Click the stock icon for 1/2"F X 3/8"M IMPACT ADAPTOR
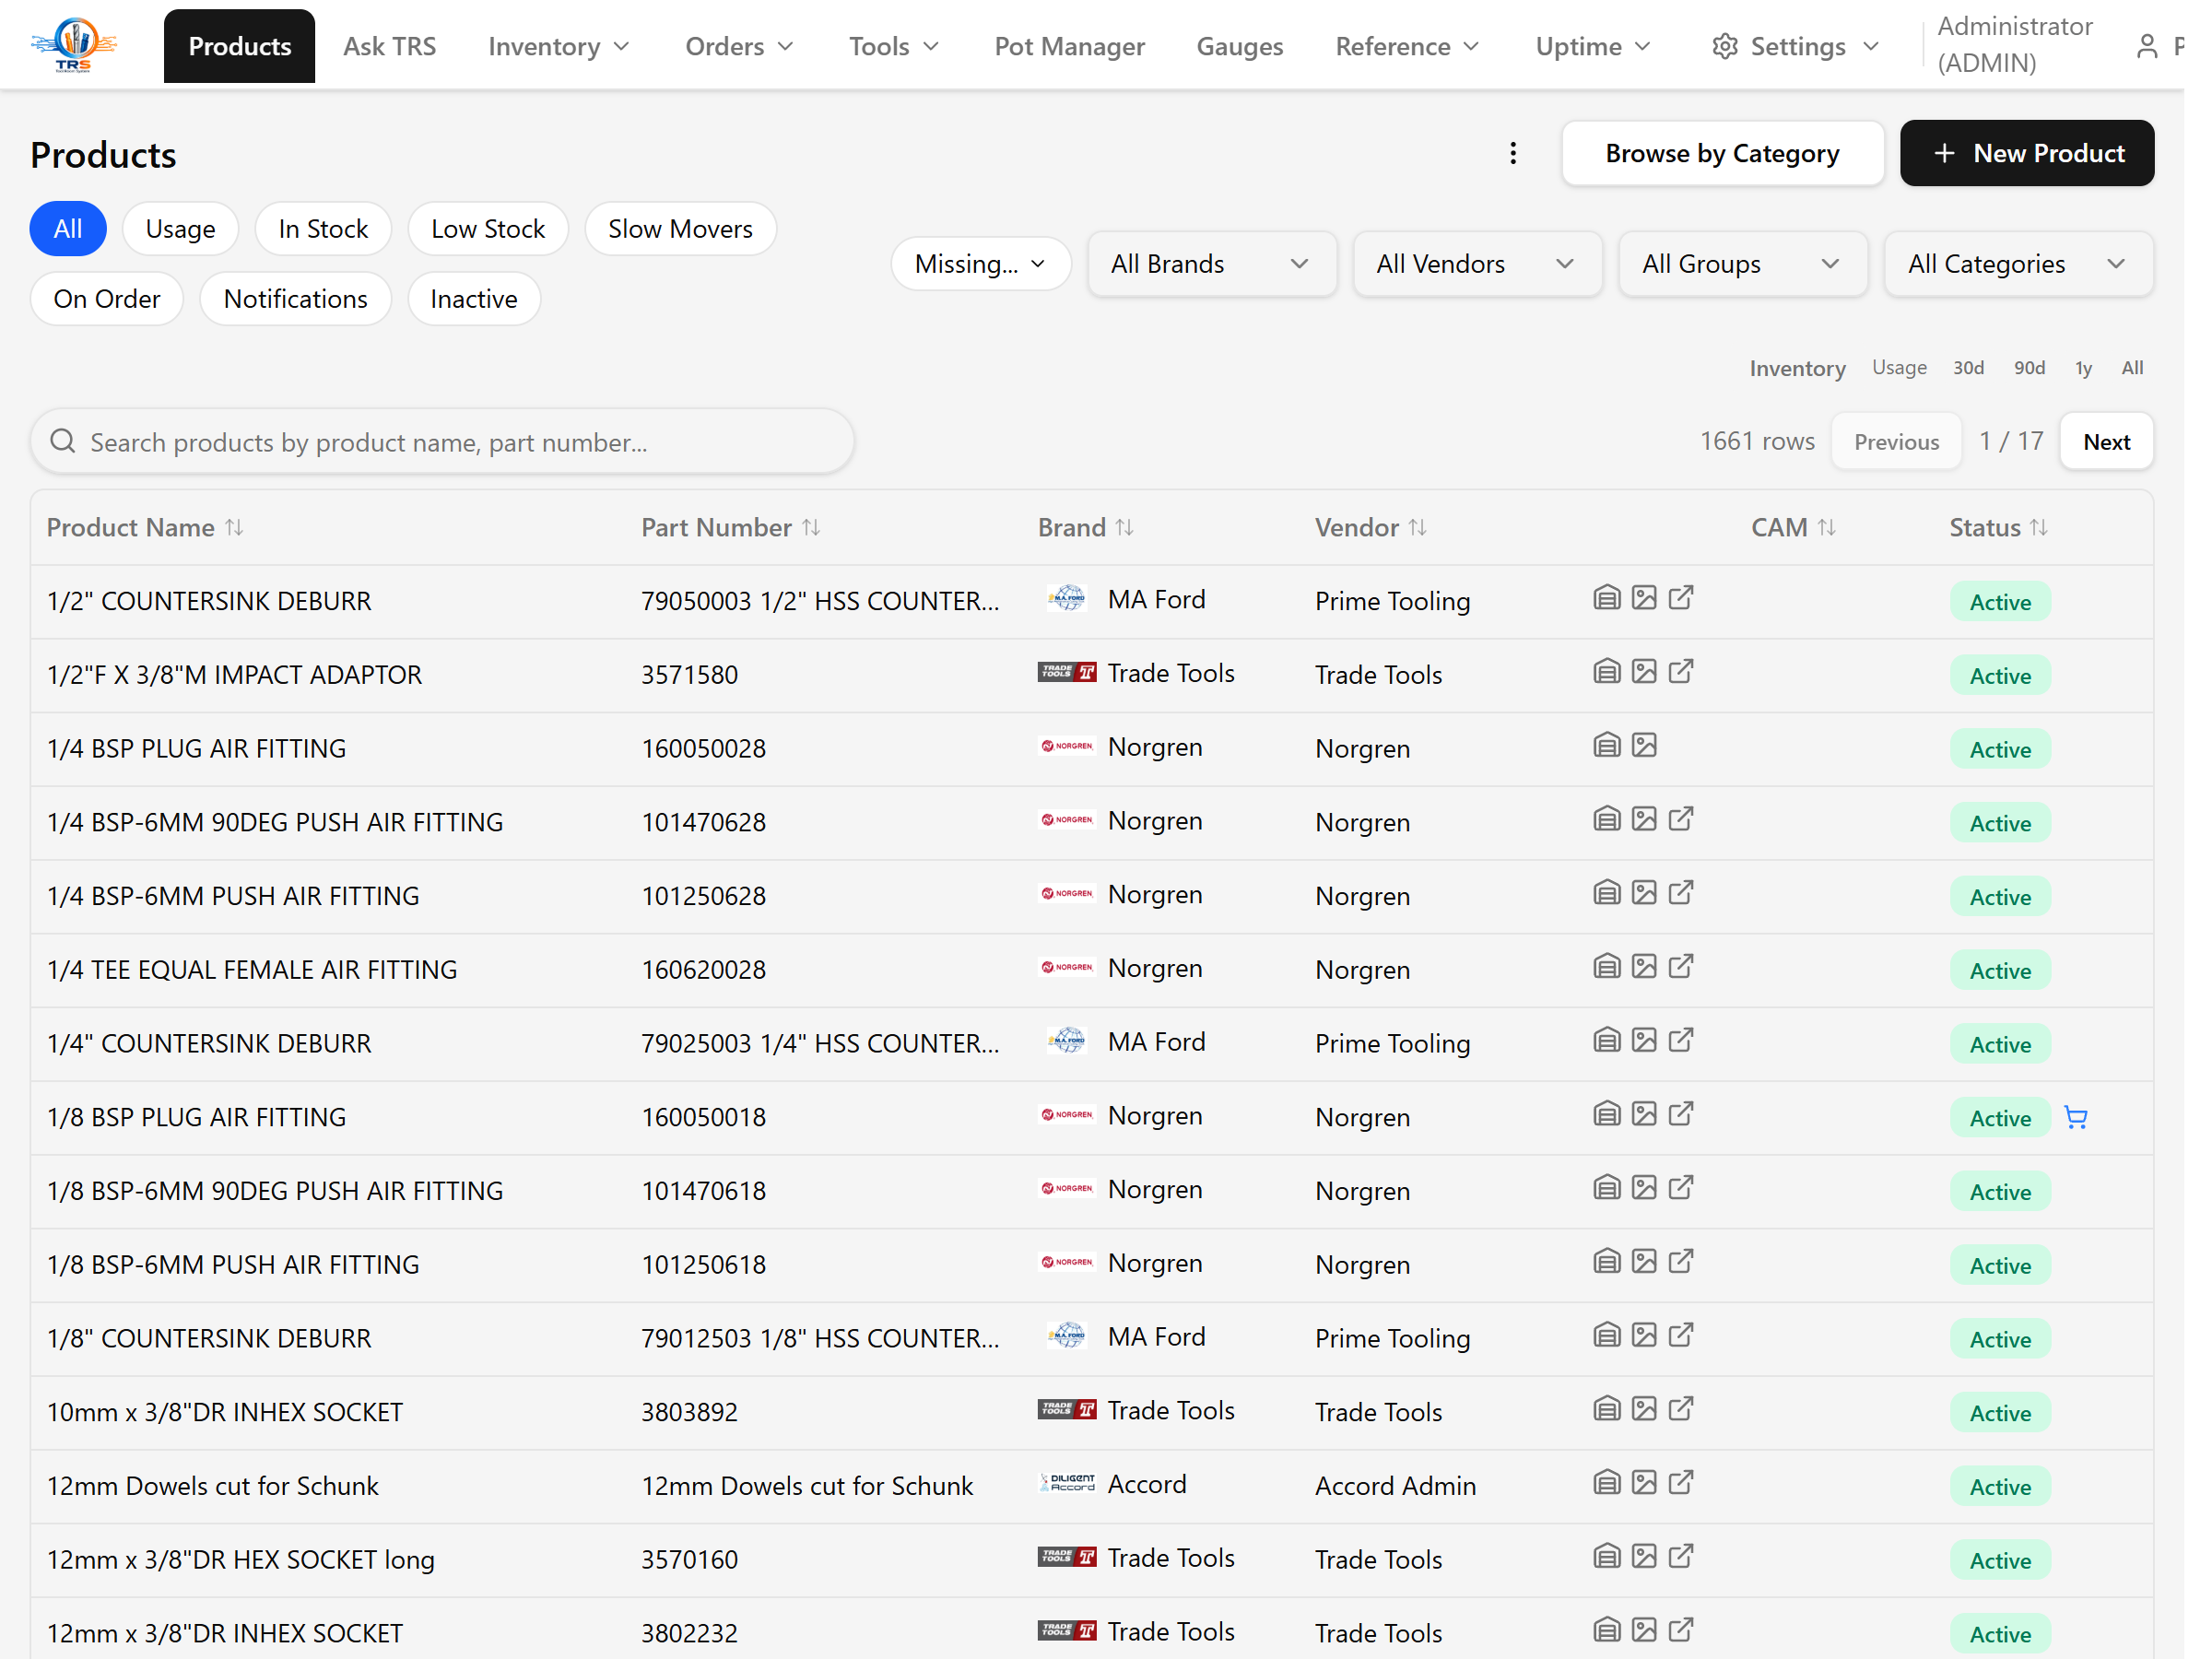 1606,672
